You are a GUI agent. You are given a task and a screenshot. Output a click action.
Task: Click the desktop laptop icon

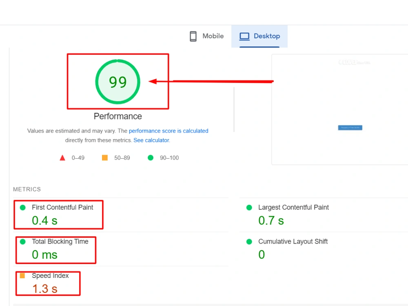tap(244, 36)
